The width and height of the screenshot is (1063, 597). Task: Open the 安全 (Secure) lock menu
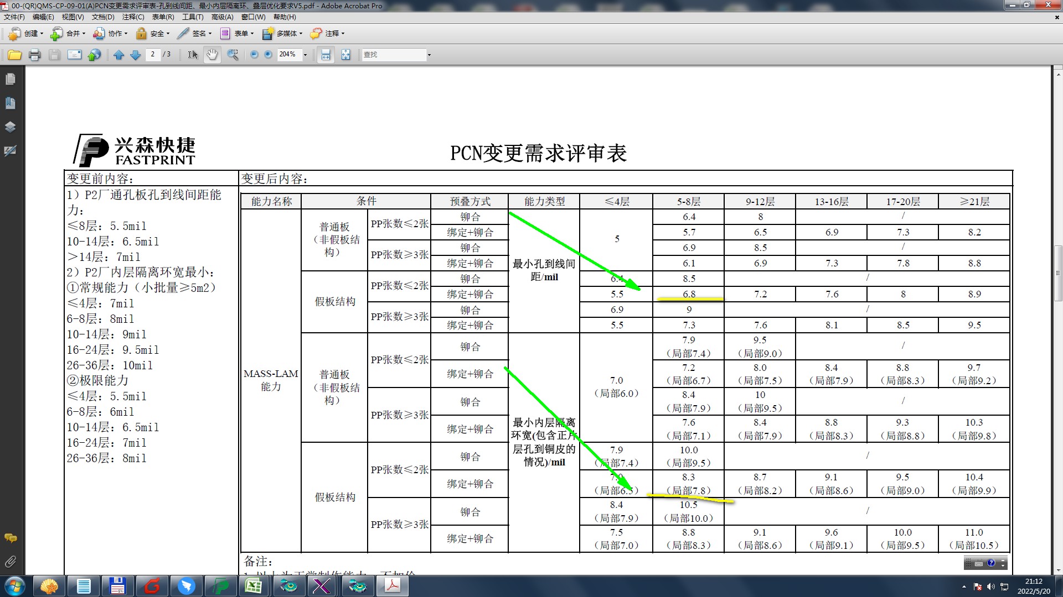pos(152,34)
